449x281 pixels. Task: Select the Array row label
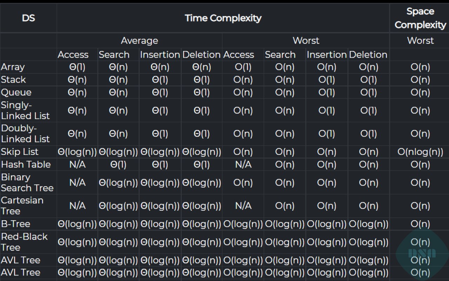click(x=13, y=67)
